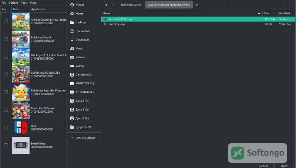Mark Animal Crossing as favorite
Viewport: 296px width, 168px height.
pyautogui.click(x=6, y=21)
